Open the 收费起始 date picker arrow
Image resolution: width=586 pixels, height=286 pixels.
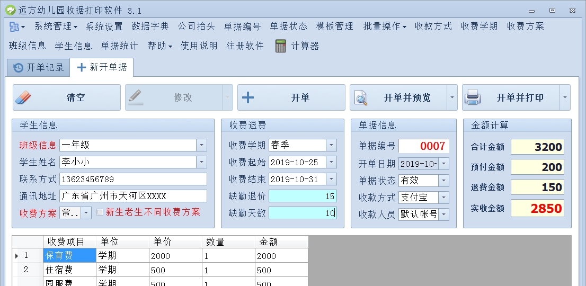click(331, 162)
